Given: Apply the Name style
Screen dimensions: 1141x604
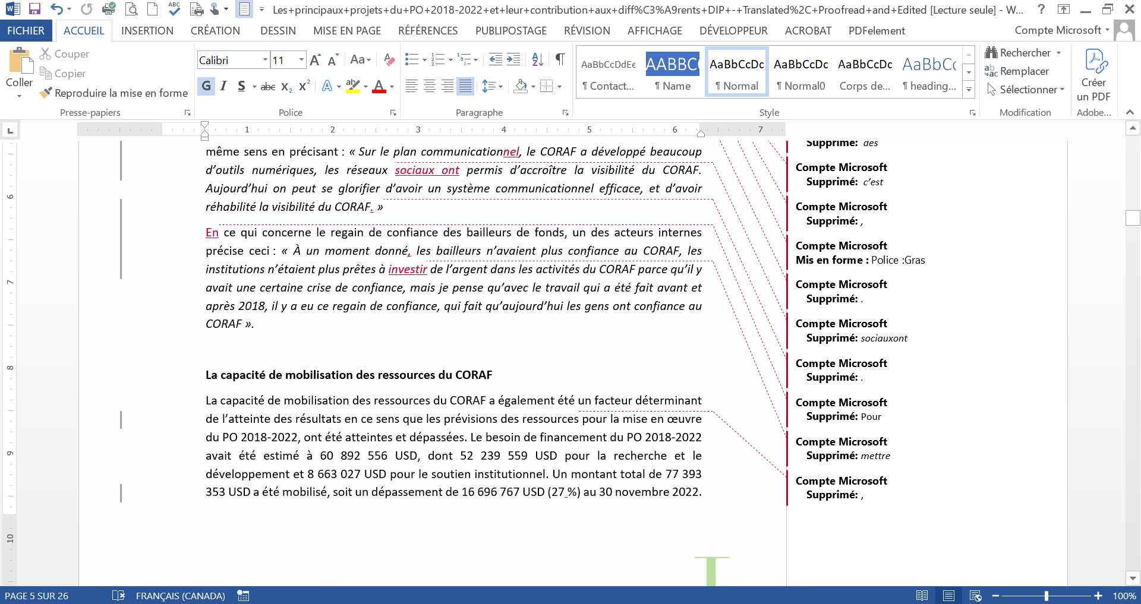Looking at the screenshot, I should point(673,71).
